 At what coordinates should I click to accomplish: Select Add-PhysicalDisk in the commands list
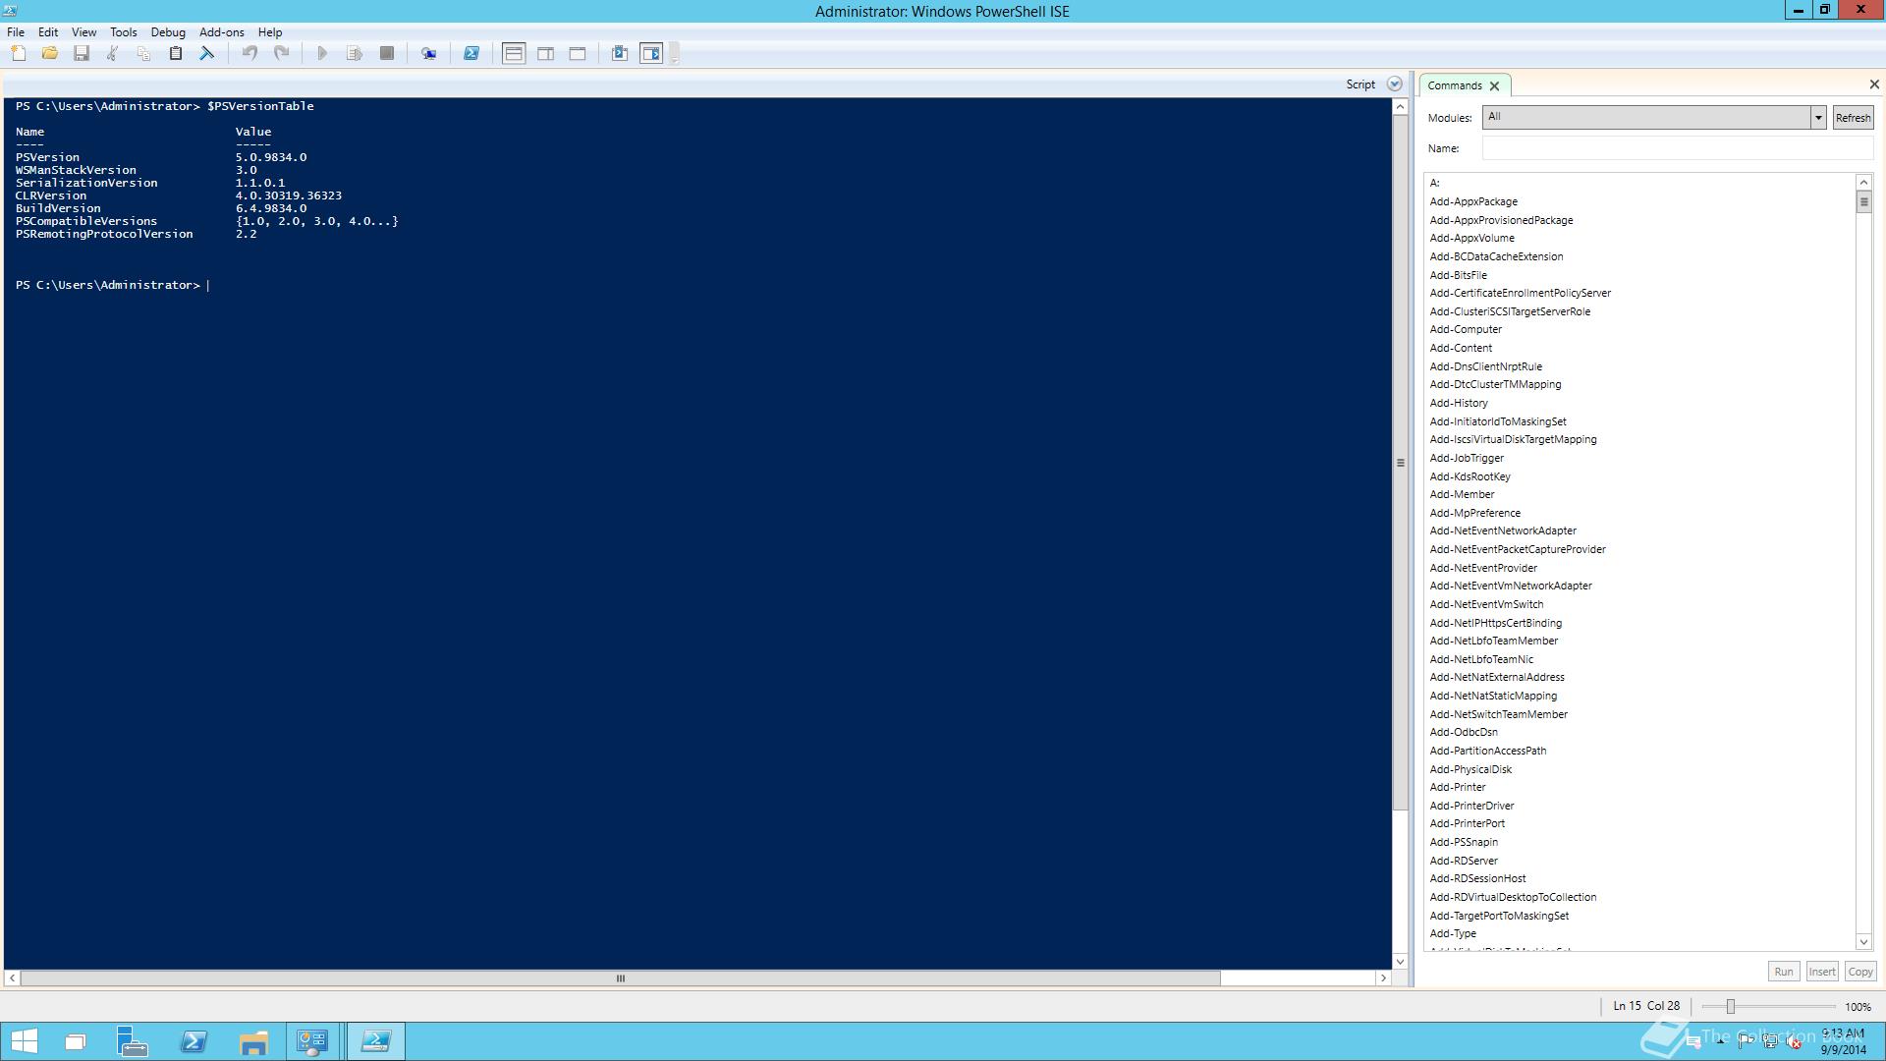(x=1470, y=770)
